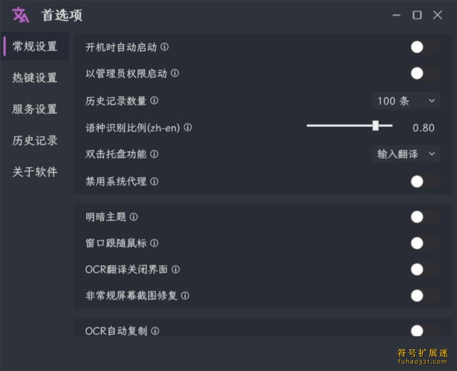Click info icon beside 以管理员权限启动

(x=175, y=73)
